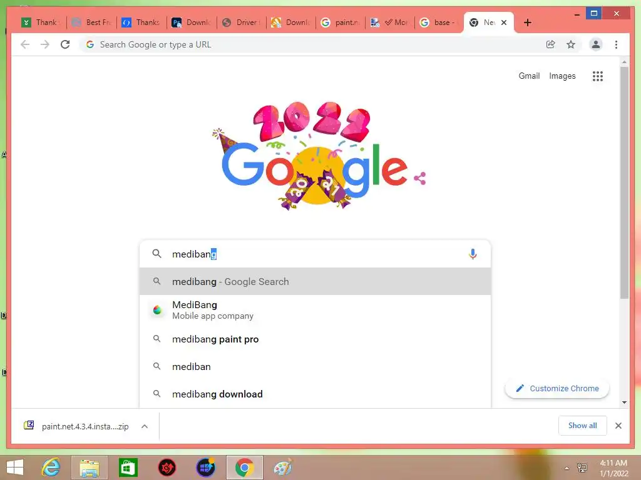Switch to the Photoshop 'Downl' tab
Viewport: 641px width, 480px height.
coord(192,22)
